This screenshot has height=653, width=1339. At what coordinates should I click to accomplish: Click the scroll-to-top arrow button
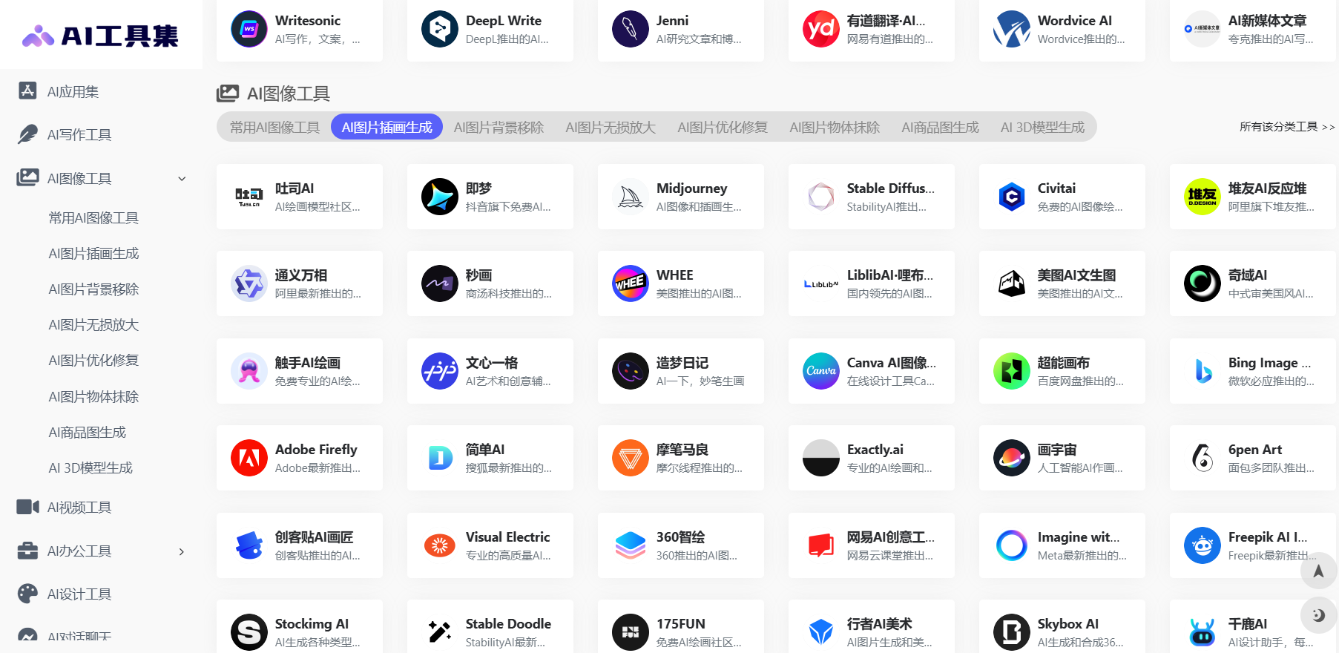(x=1318, y=571)
